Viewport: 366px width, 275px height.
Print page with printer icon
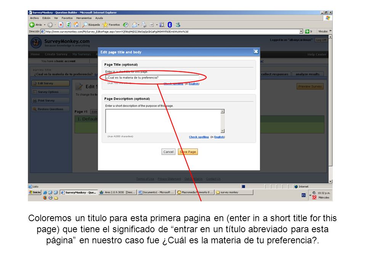(144, 24)
